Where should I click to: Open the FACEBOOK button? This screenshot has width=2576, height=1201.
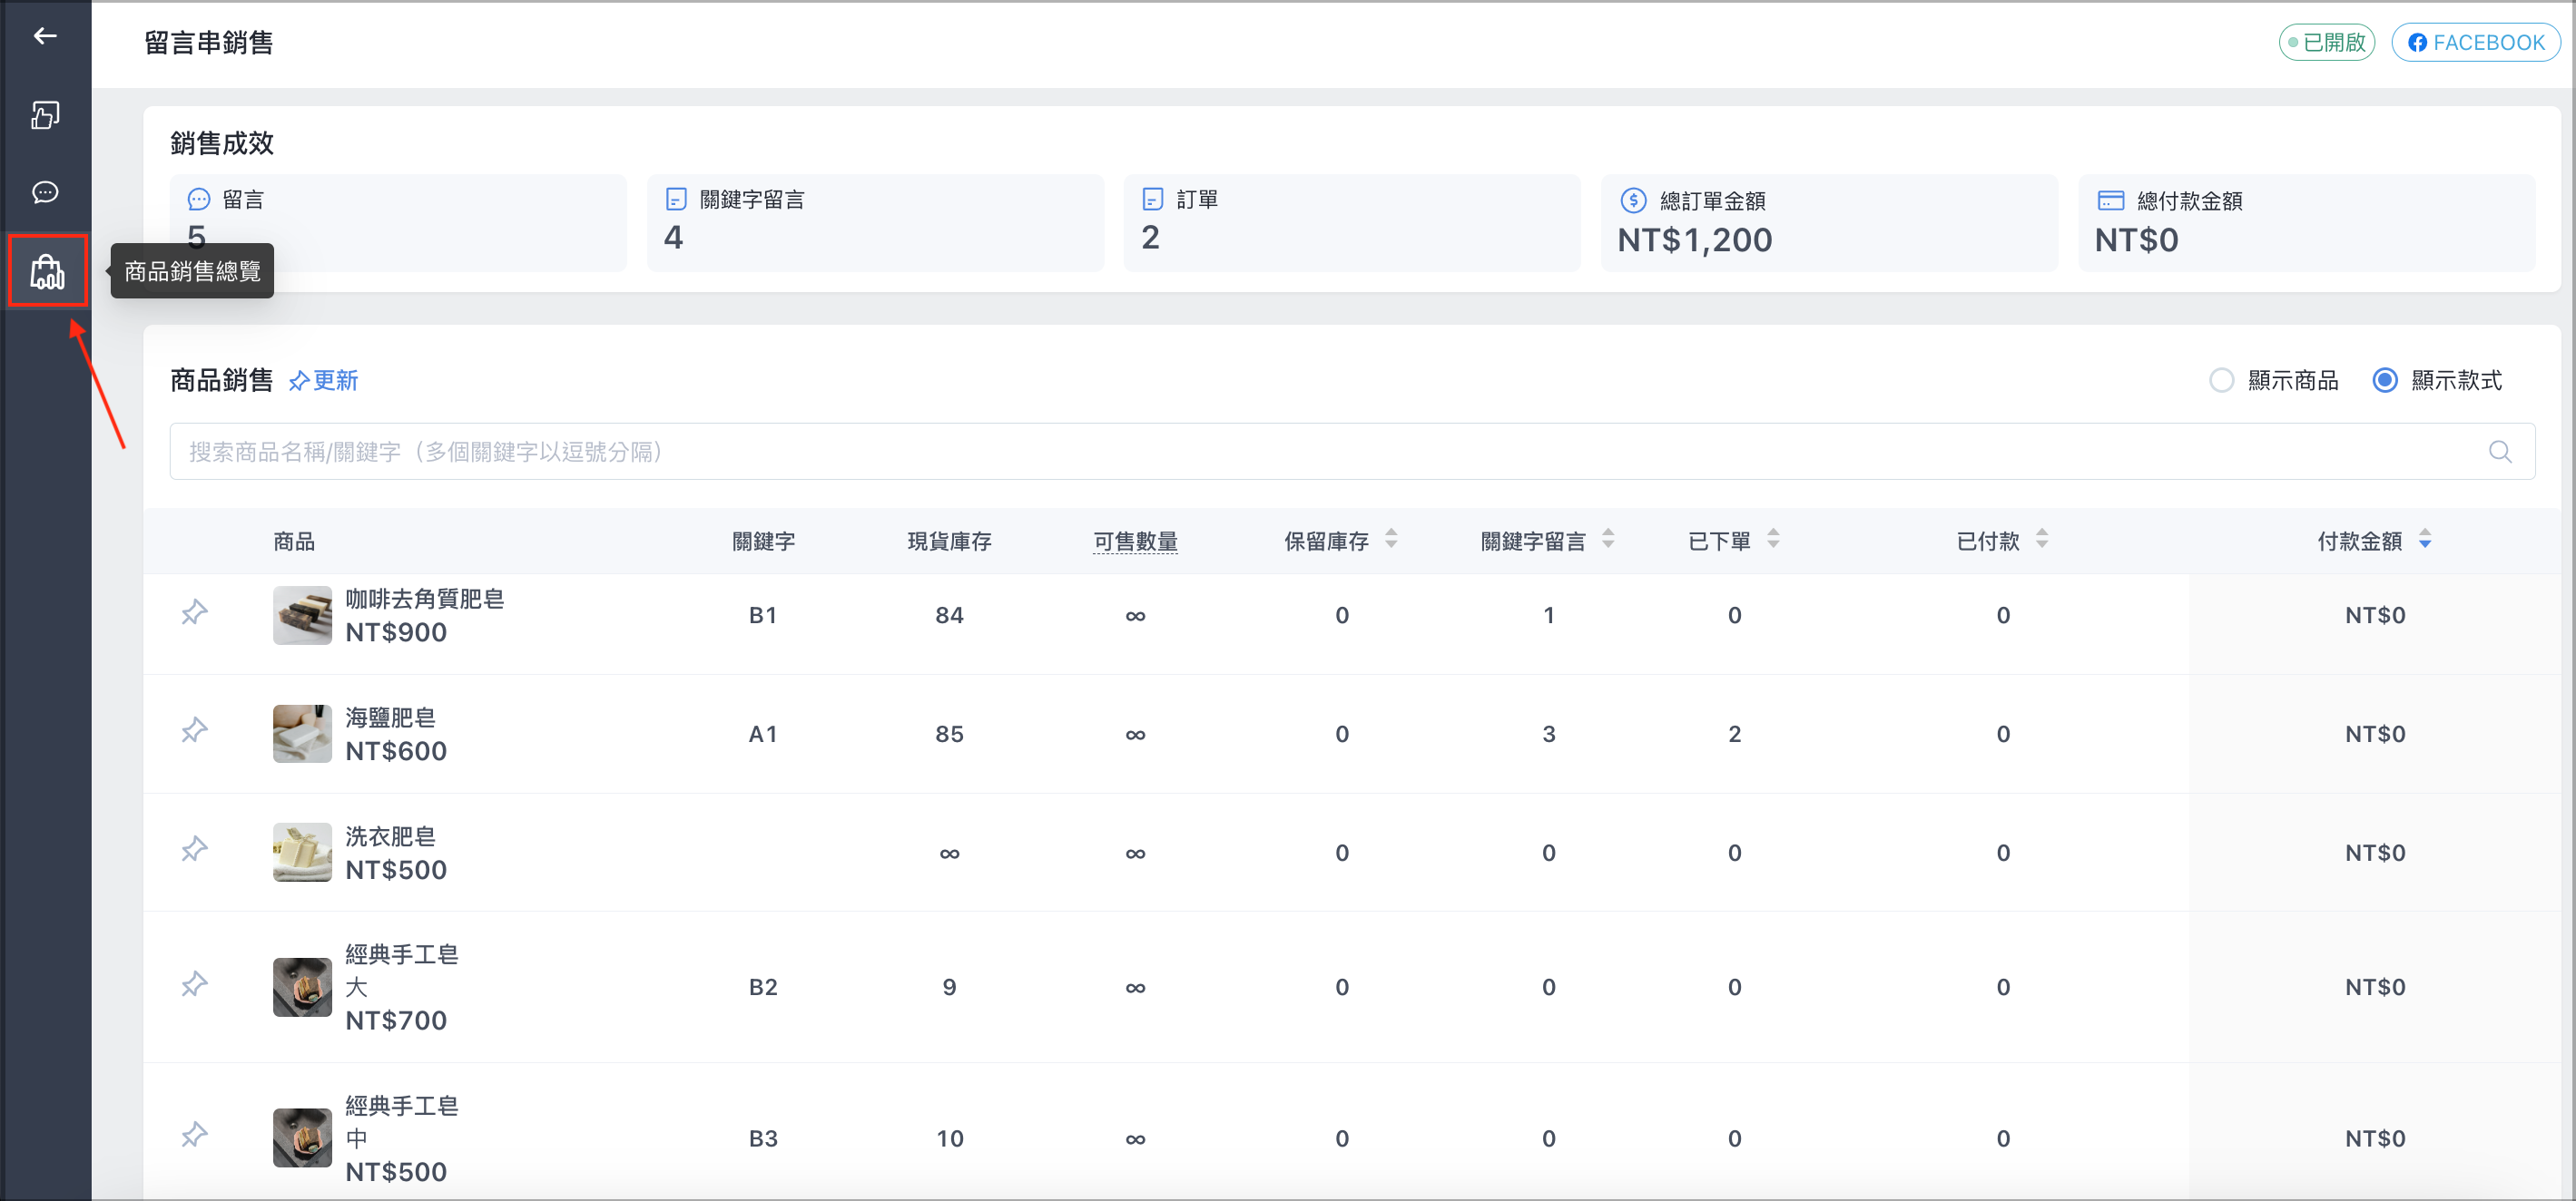coord(2475,43)
